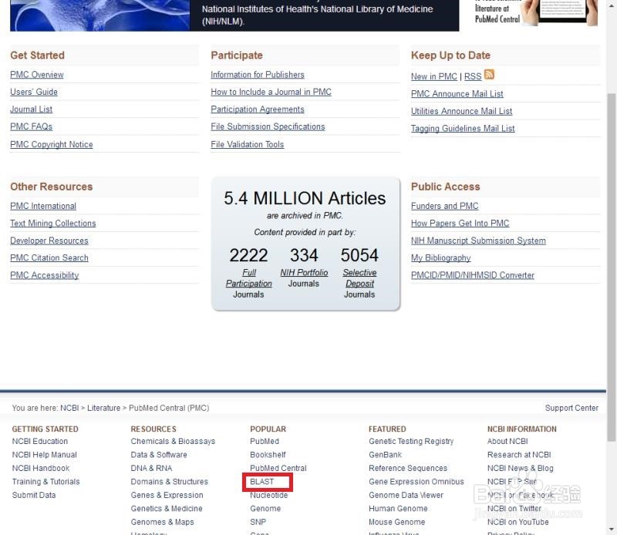Open PMC Accessibility page

(45, 275)
